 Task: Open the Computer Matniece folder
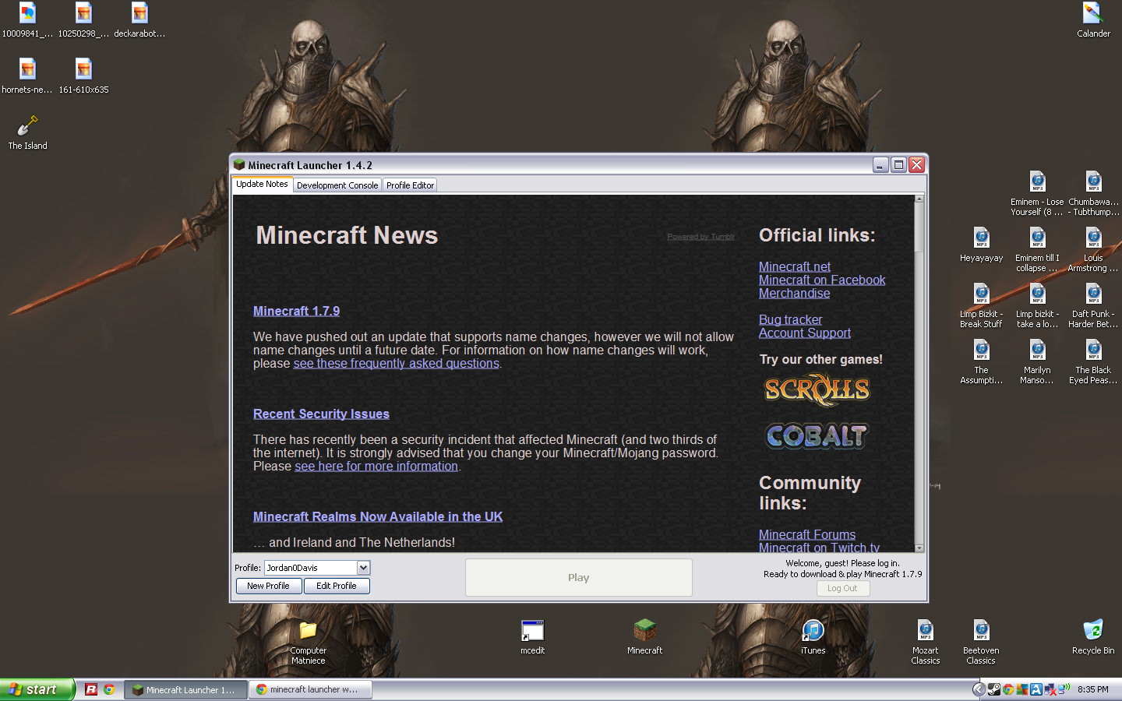pos(309,642)
